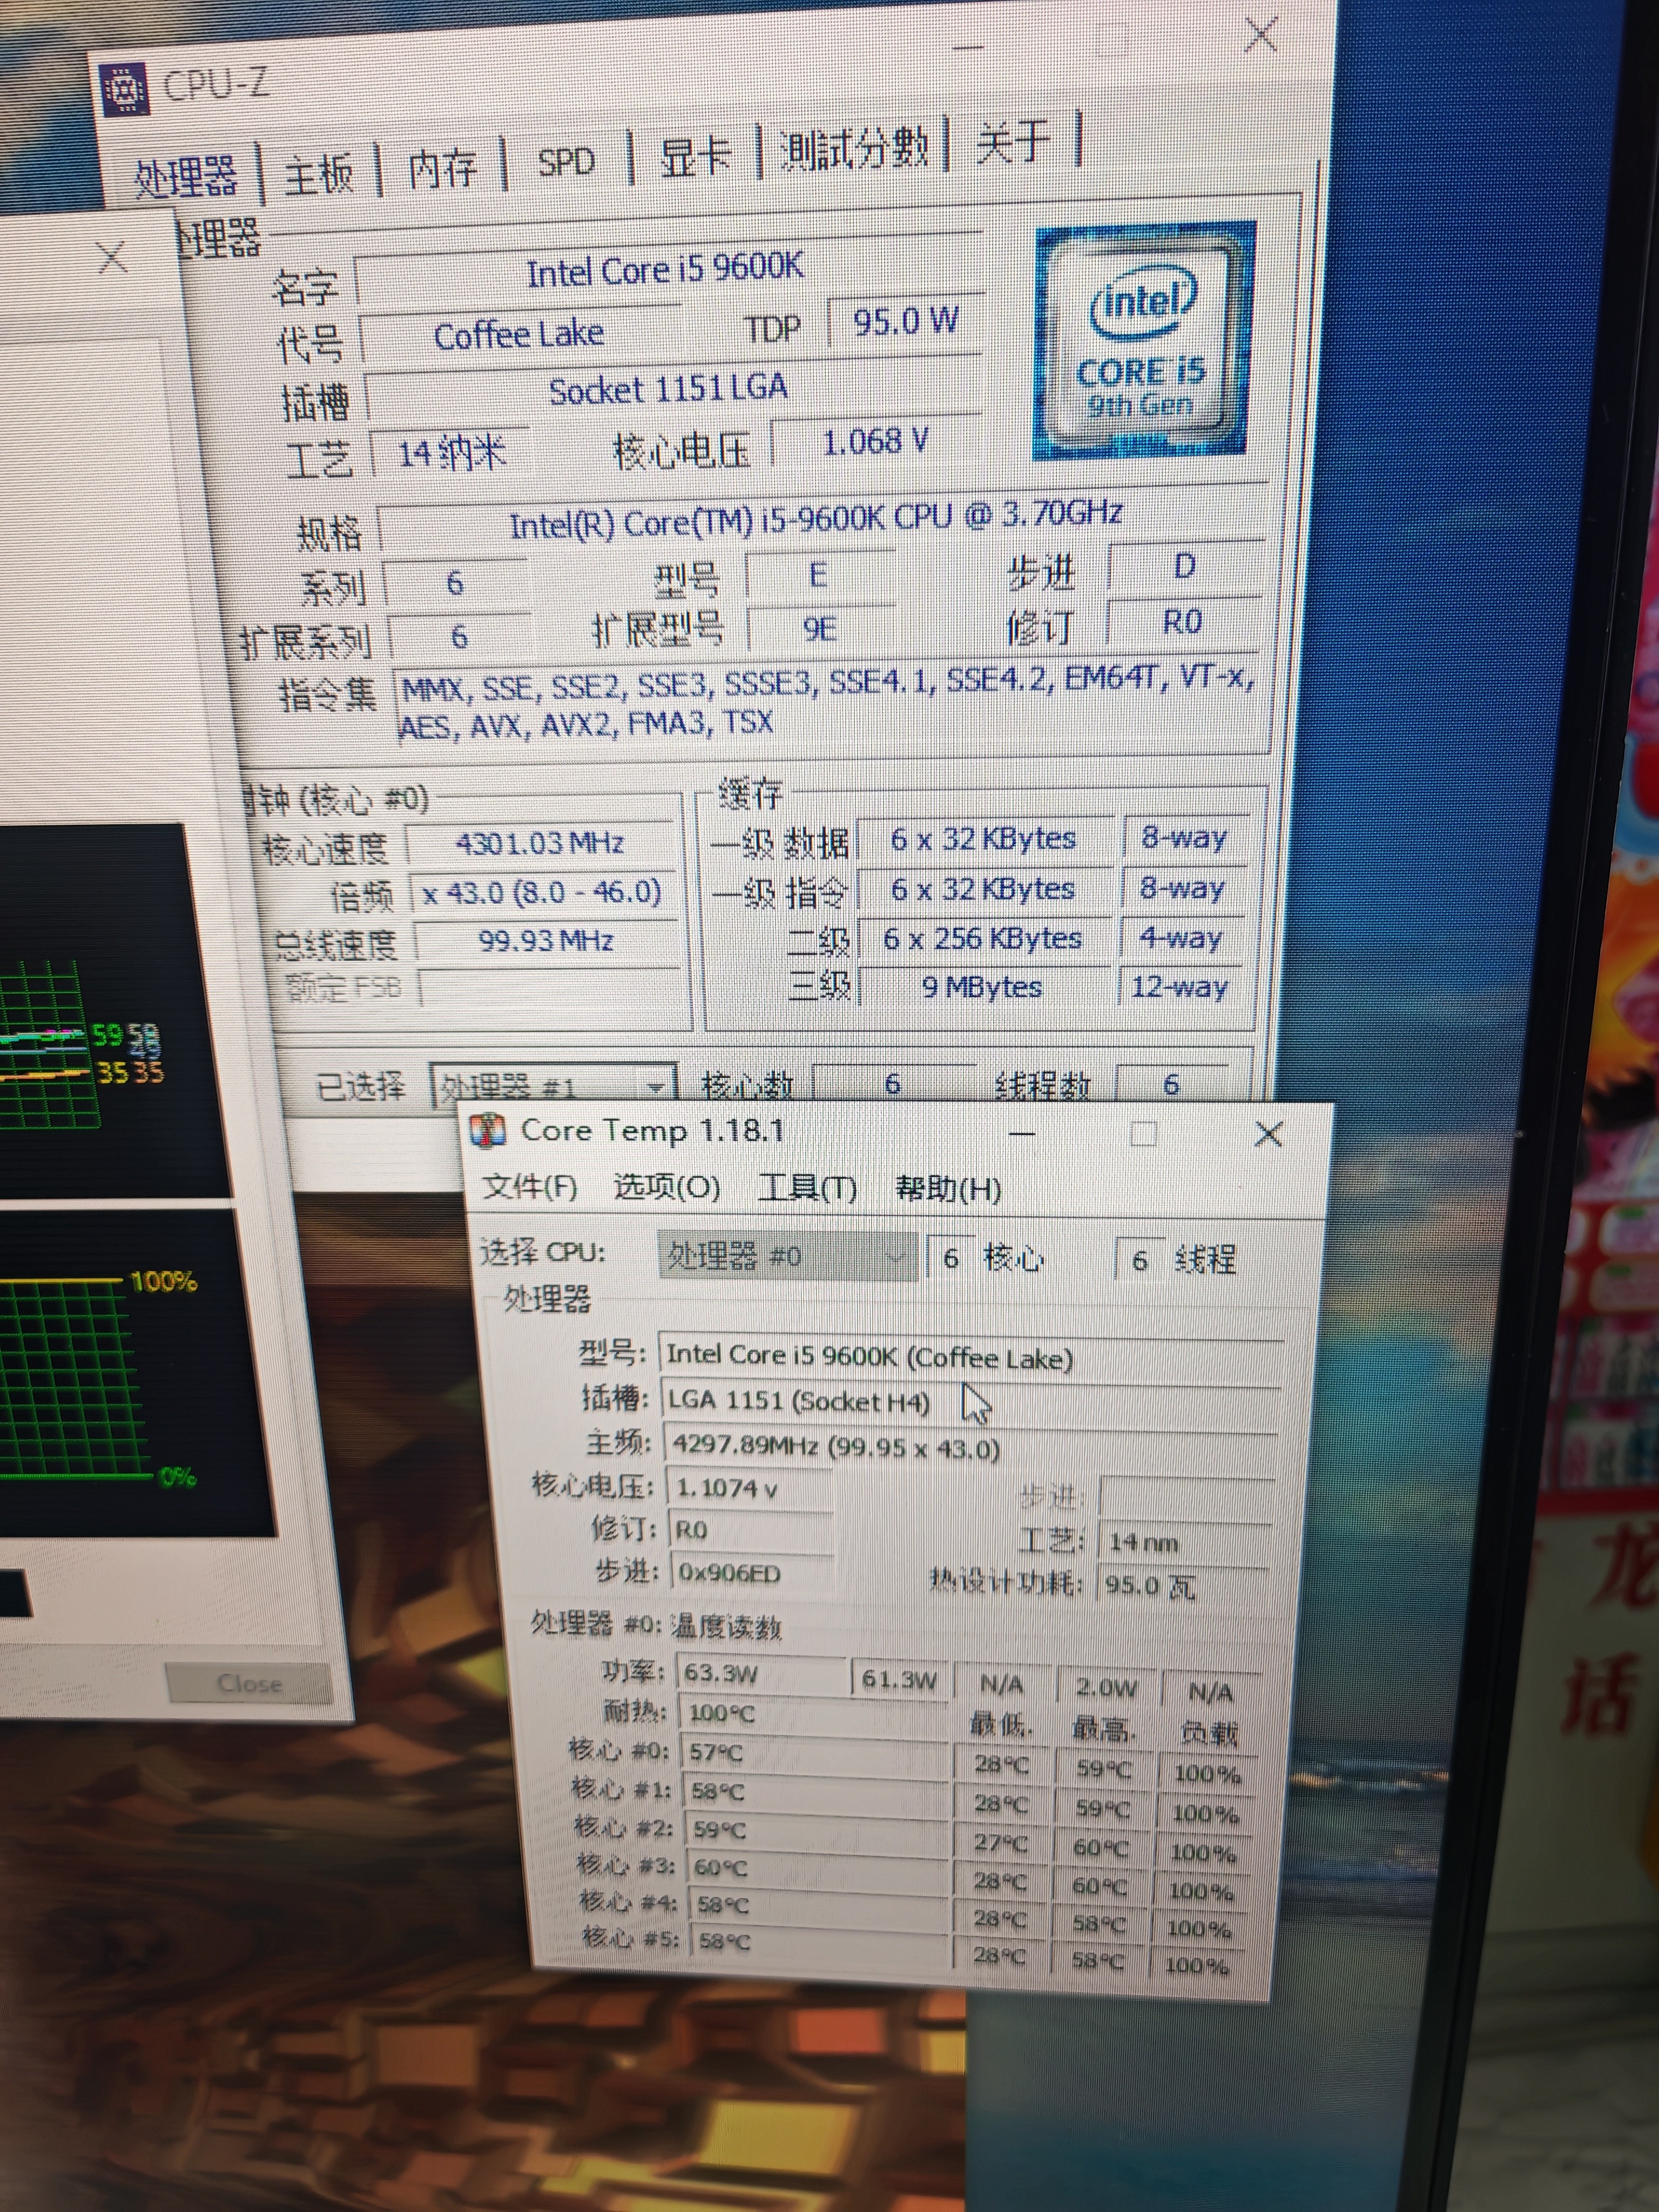Switch to the 測試分數 tab
This screenshot has height=2212, width=1659.
click(x=853, y=149)
